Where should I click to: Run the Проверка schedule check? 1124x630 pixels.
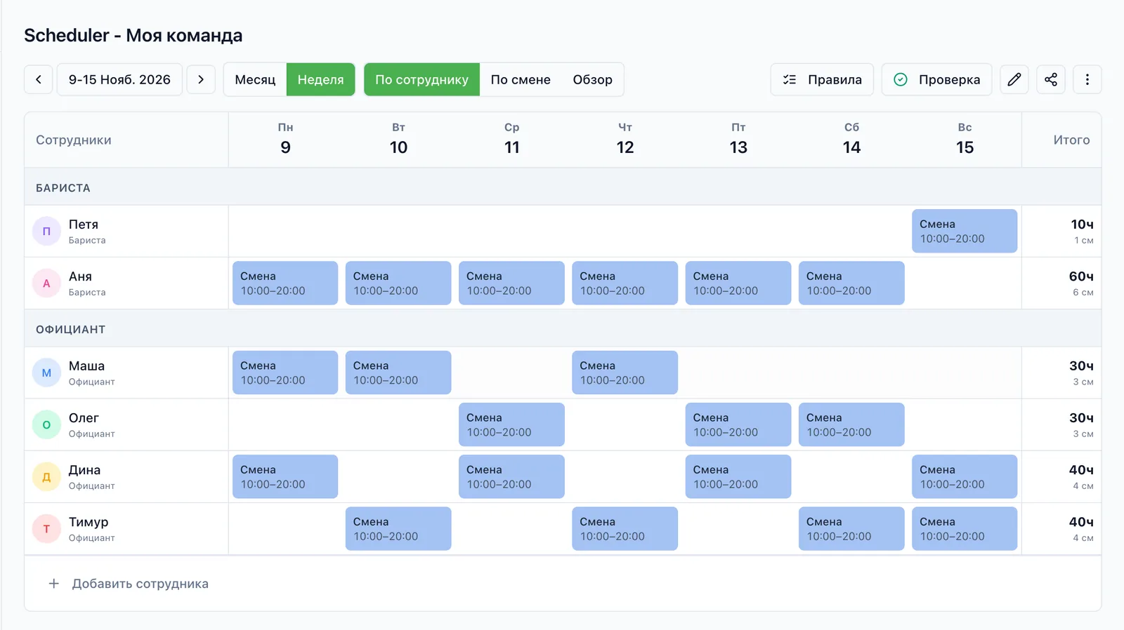(936, 79)
